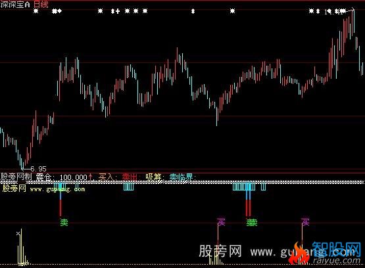The height and width of the screenshot is (268, 365).
Task: Click the first star marker above the chart
Action: (36, 11)
